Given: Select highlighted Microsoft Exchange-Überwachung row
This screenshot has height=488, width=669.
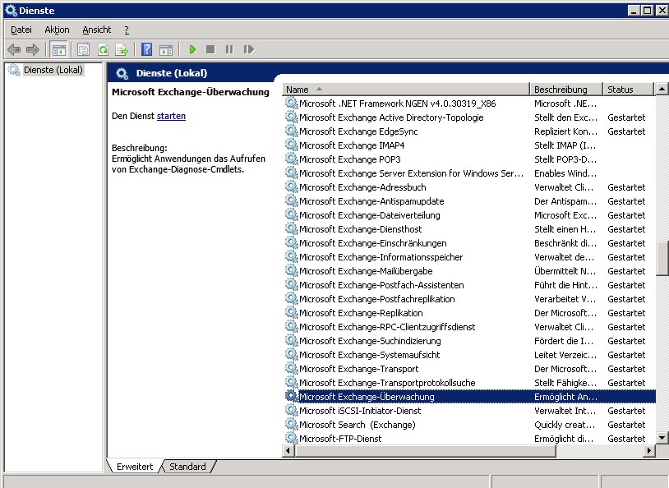Looking at the screenshot, I should click(x=470, y=397).
